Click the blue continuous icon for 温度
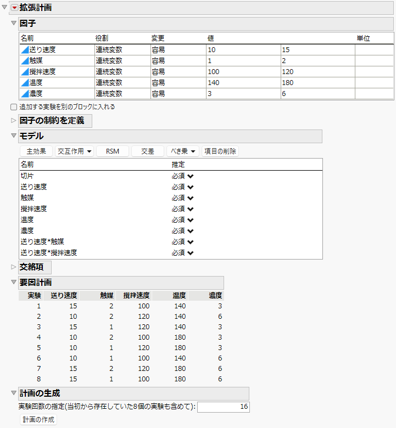Viewport: 396px width, 428px height. 25,82
